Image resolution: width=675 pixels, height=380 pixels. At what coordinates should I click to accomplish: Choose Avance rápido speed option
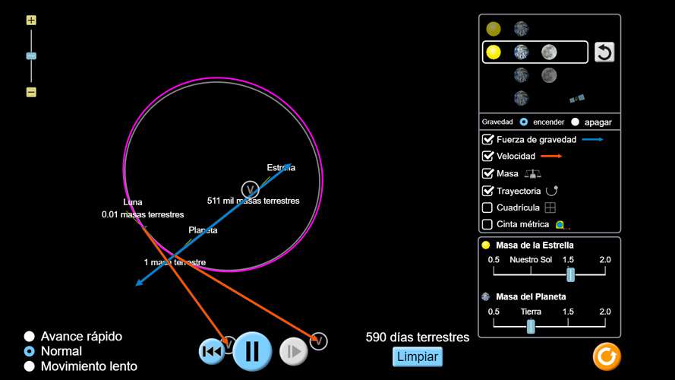pos(30,336)
